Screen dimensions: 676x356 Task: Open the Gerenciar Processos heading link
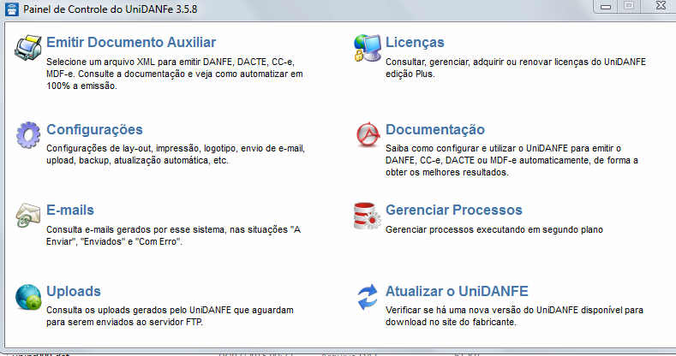pyautogui.click(x=453, y=210)
